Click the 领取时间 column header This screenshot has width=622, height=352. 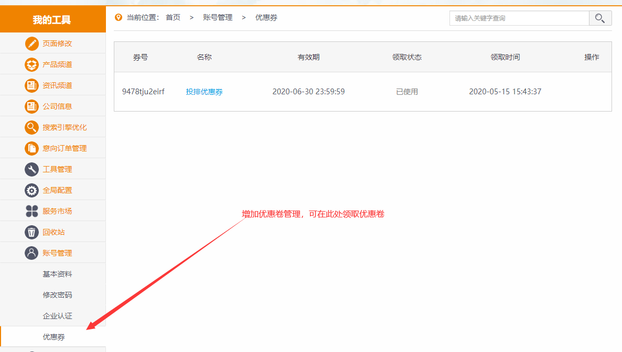click(506, 57)
